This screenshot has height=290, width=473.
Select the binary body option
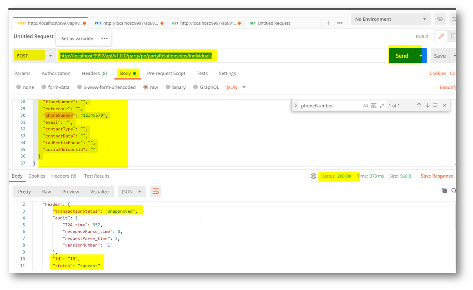175,87
